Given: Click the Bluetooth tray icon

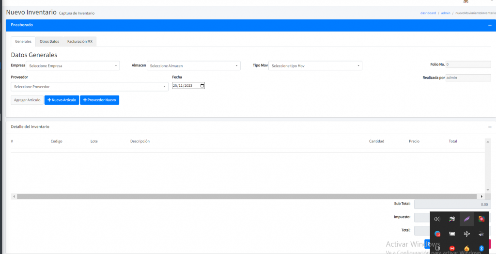Looking at the screenshot, I should point(481,248).
